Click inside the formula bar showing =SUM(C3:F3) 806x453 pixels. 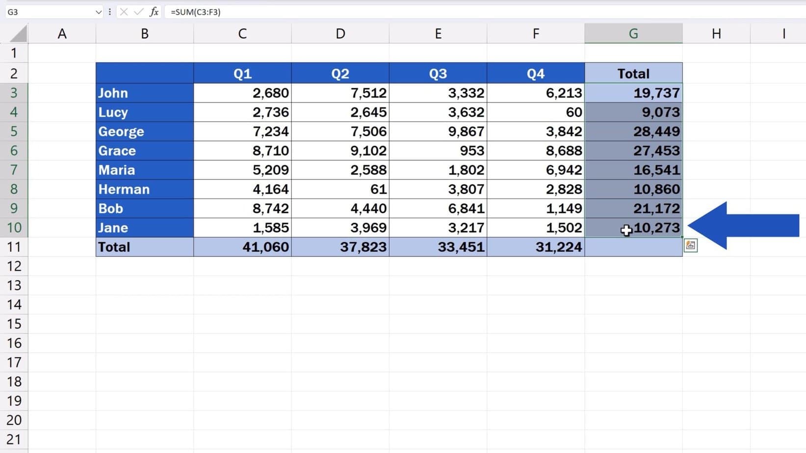[x=221, y=12]
